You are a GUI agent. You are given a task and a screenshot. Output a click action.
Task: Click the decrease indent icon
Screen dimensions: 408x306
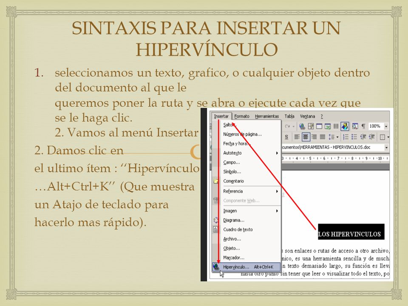[363, 137]
